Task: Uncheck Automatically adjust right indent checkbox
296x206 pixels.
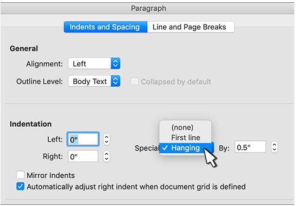Action: pos(20,186)
